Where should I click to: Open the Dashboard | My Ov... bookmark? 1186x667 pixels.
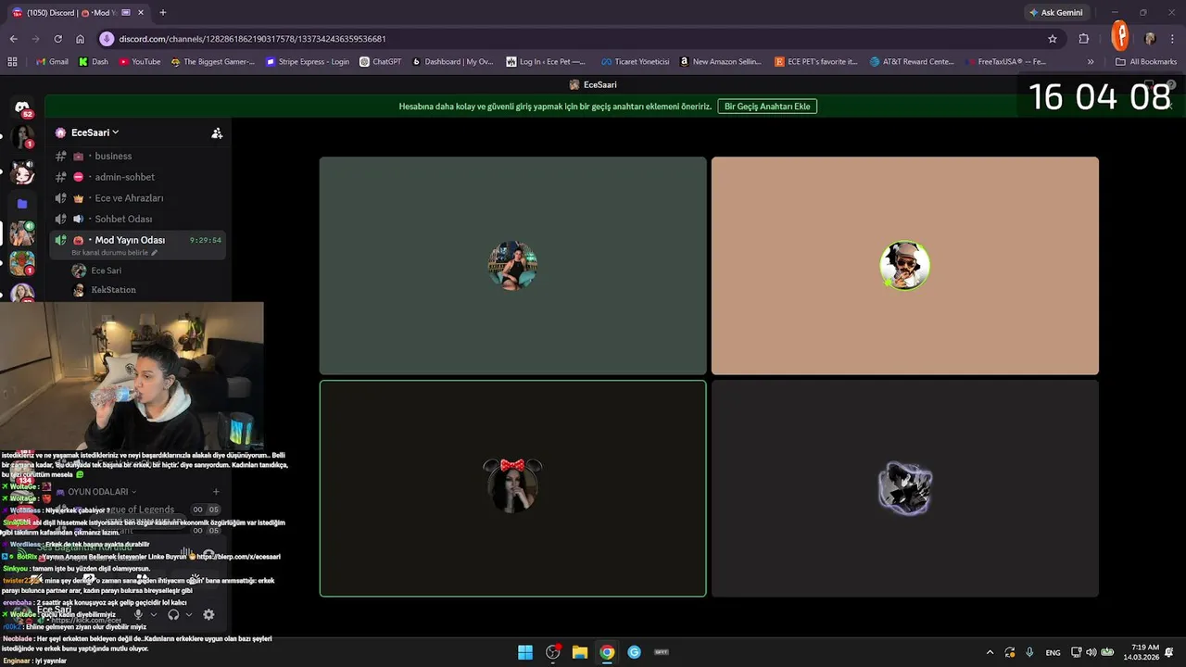pyautogui.click(x=452, y=62)
